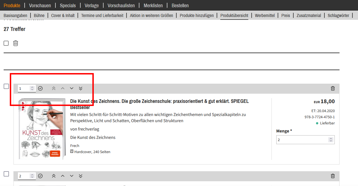Select the checkbox for item 2
The height and width of the screenshot is (186, 358).
click(6, 174)
